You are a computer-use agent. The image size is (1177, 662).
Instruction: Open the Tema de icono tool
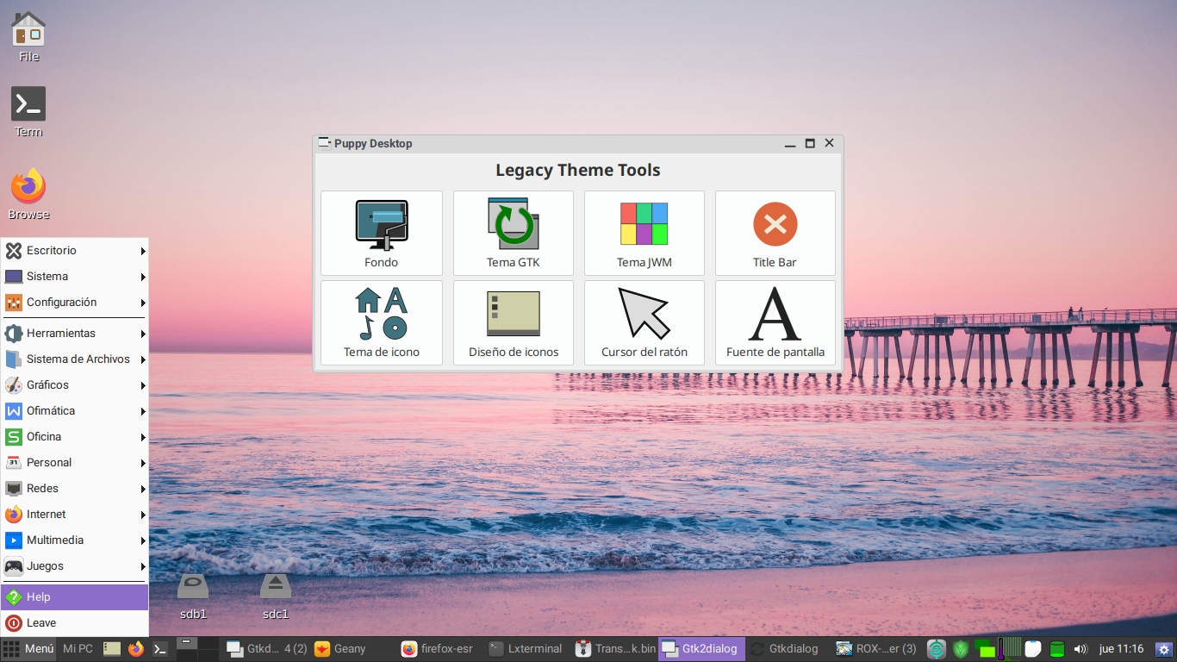point(382,322)
